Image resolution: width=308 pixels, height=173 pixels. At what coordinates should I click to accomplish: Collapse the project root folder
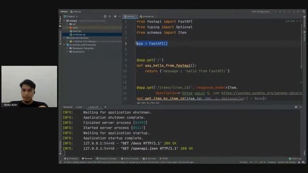coord(64,21)
